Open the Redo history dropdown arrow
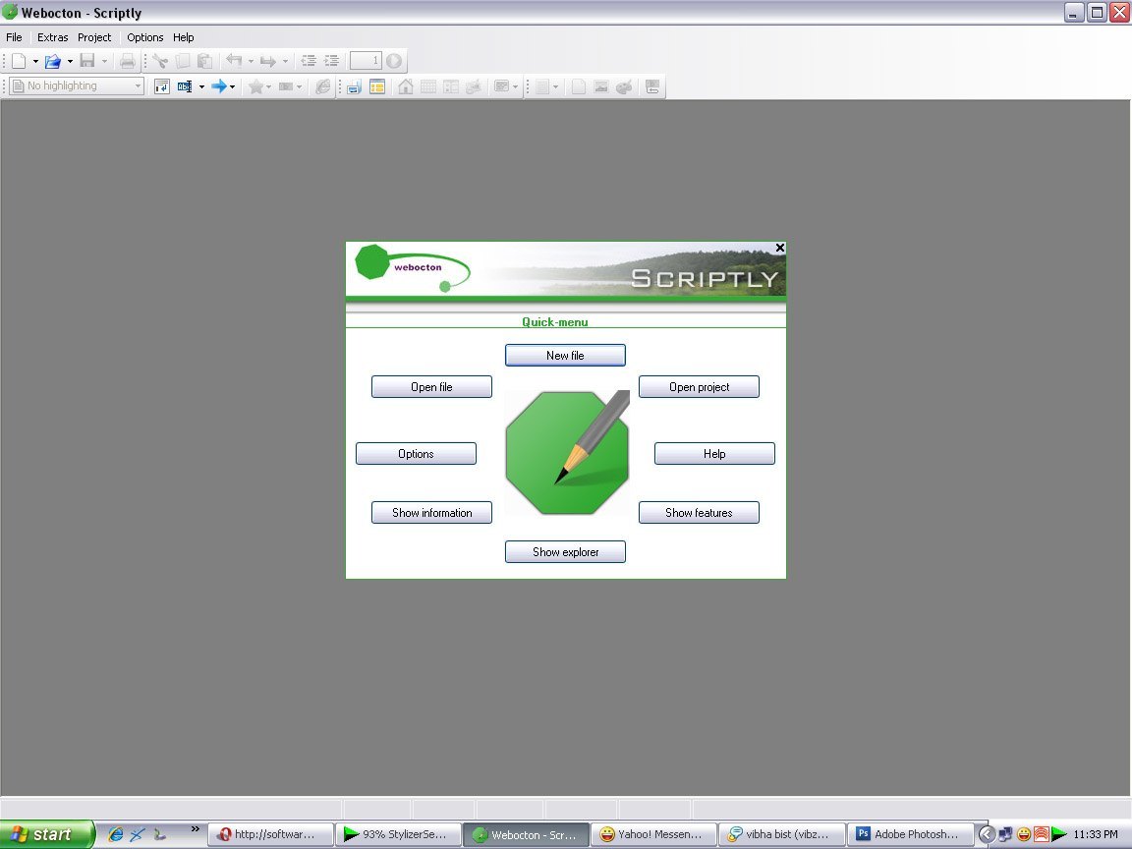 point(285,61)
